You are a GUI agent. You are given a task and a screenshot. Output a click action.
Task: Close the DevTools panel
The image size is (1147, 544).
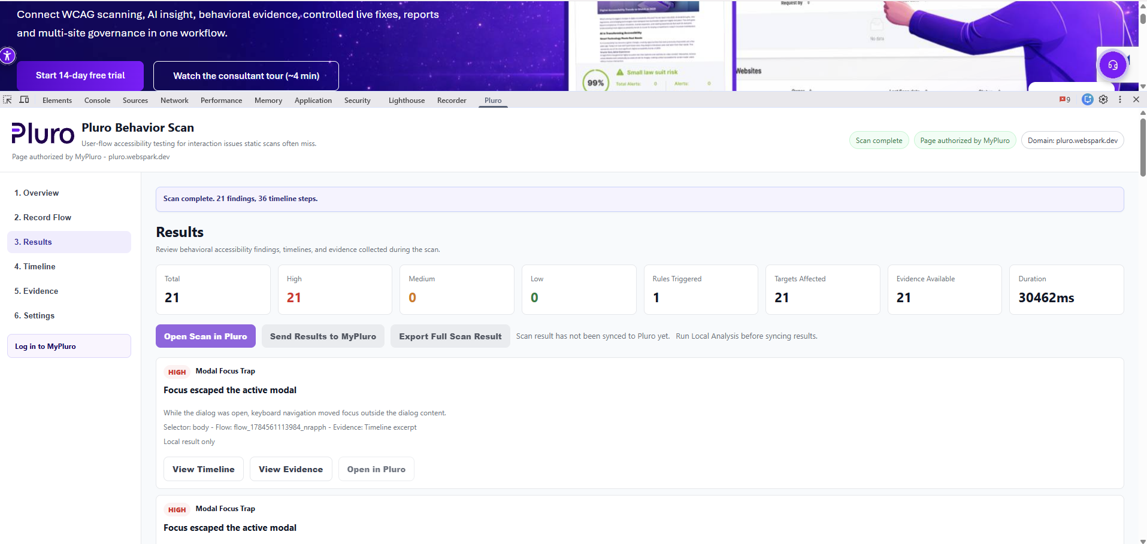pos(1136,100)
